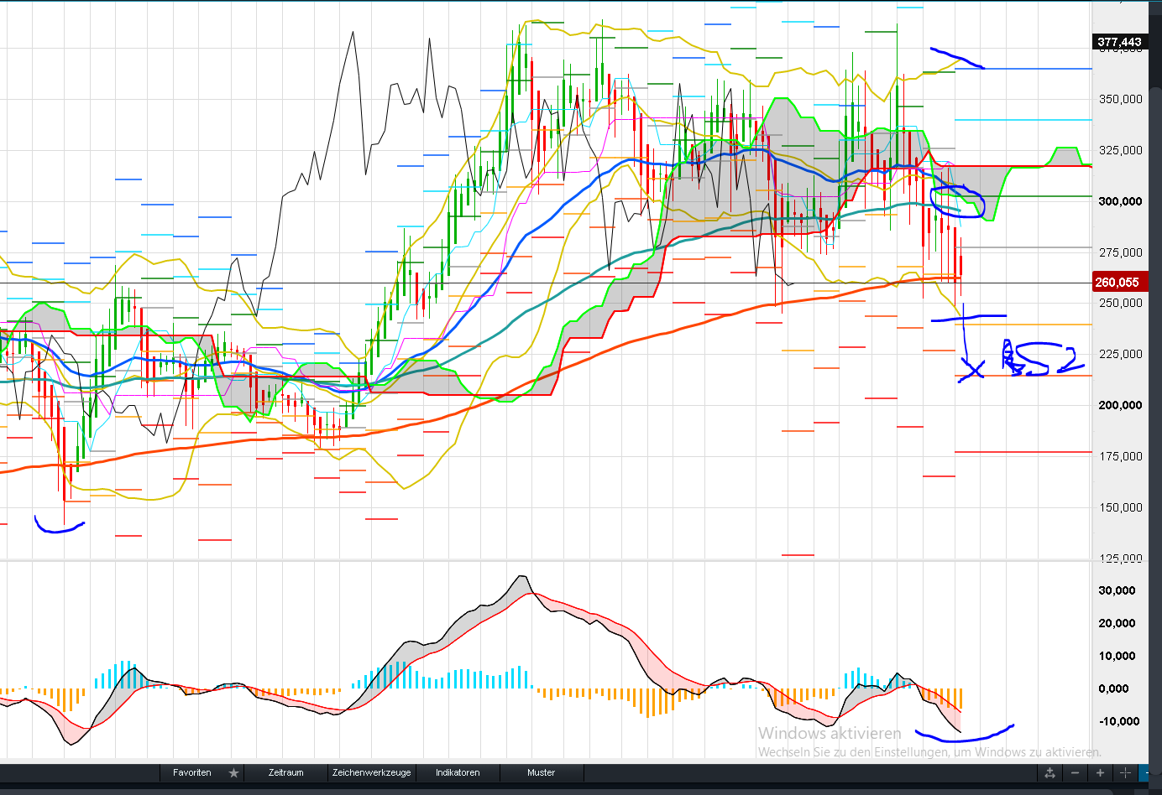
Task: Zoom out of the chart with minus icon
Action: 1076,773
